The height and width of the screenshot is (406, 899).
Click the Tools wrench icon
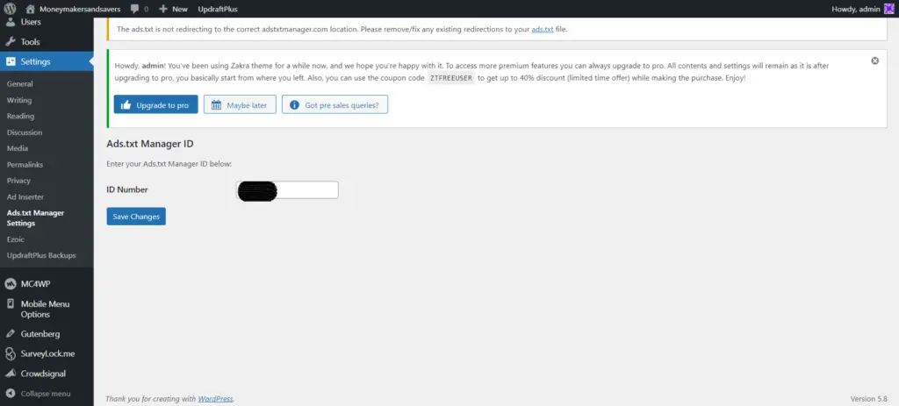(x=10, y=42)
